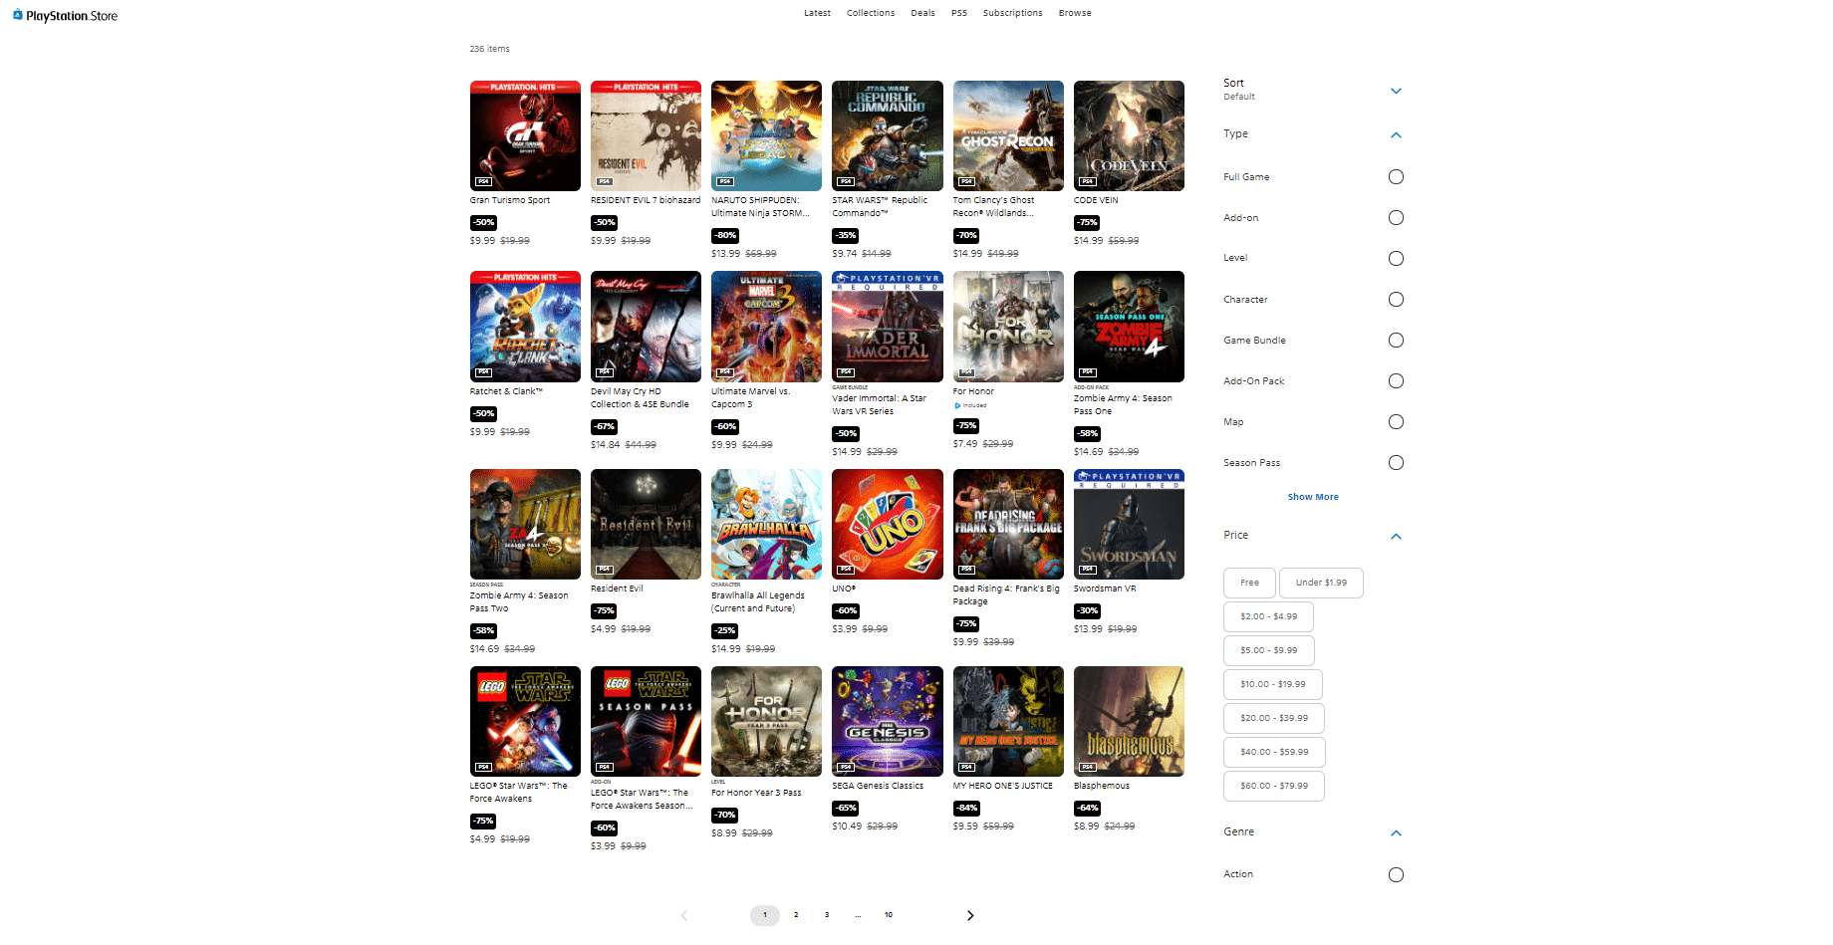Collapse the Price filter section
The width and height of the screenshot is (1833, 945).
[x=1396, y=536]
